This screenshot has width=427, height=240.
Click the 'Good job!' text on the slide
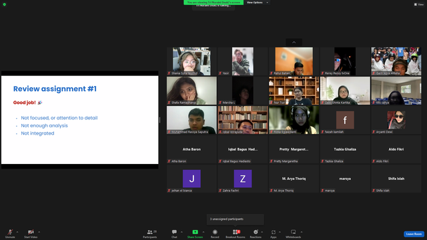tap(25, 103)
